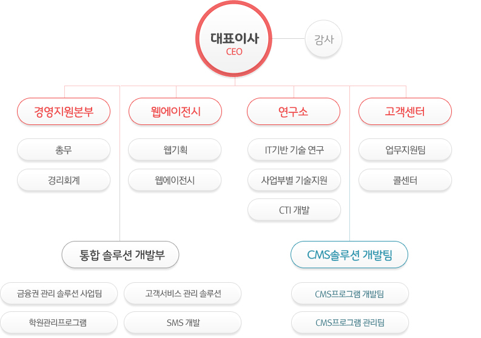The height and width of the screenshot is (338, 481).
Task: Click the 사업부별 기술지원 box
Action: click(294, 180)
